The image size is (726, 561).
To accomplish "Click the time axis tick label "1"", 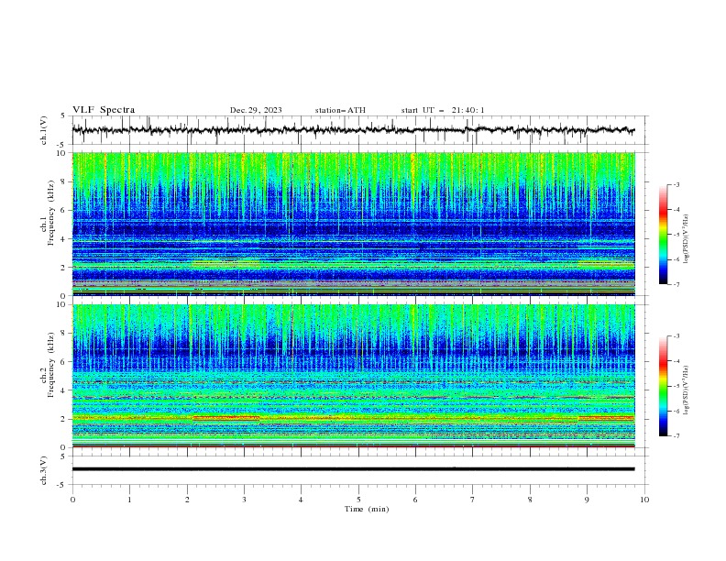I will coord(129,500).
